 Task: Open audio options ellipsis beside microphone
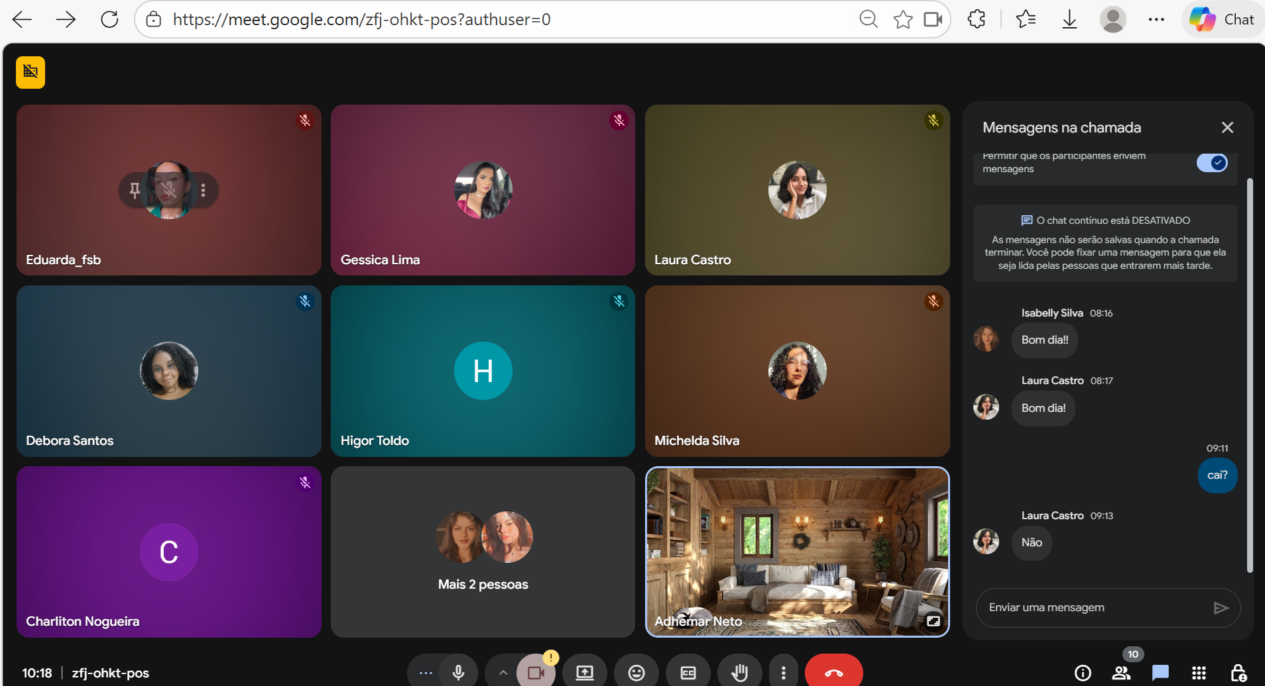(x=426, y=673)
